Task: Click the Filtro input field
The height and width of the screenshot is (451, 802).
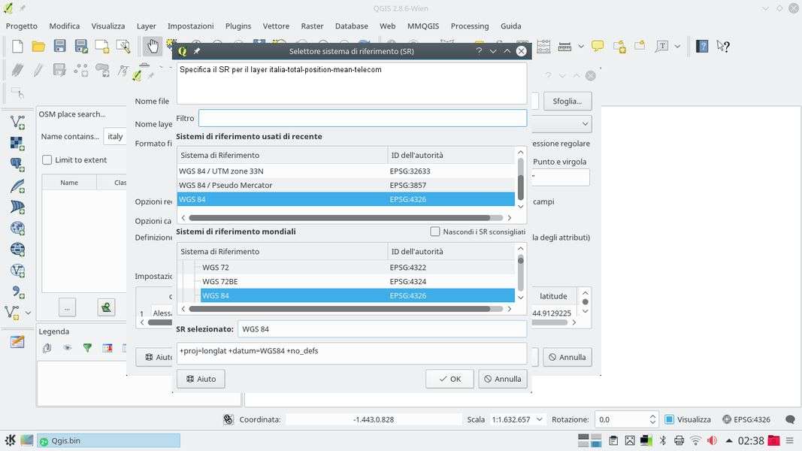Action: pos(362,118)
